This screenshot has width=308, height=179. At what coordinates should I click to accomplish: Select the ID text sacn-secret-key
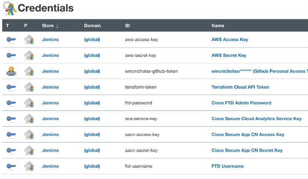[x=142, y=151]
